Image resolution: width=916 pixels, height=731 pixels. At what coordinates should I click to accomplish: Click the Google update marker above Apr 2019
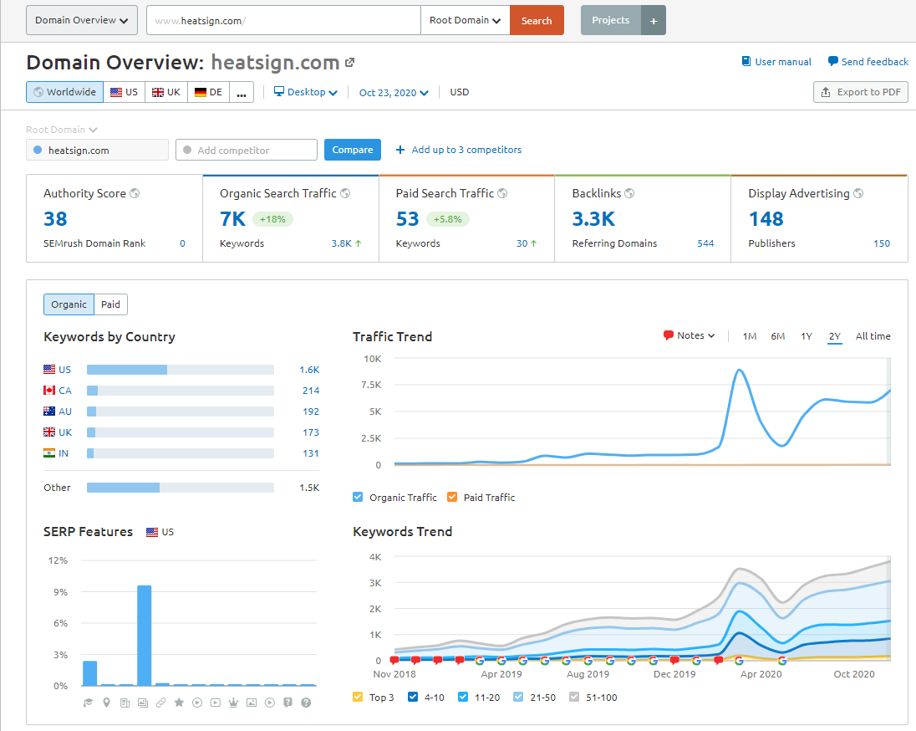pyautogui.click(x=501, y=660)
